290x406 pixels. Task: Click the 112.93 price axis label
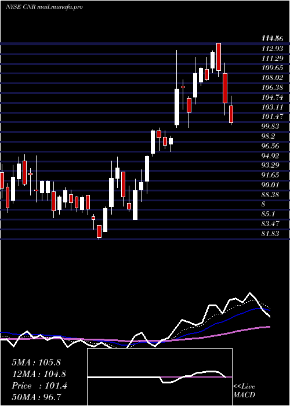tap(273, 48)
